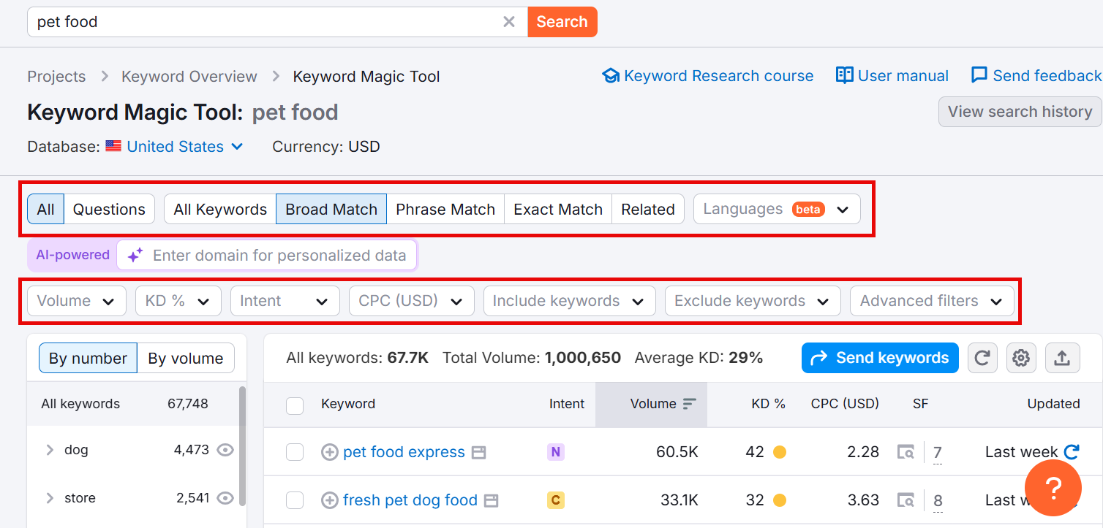Switch to All Keywords match tab
This screenshot has height=528, width=1103.
(x=220, y=209)
